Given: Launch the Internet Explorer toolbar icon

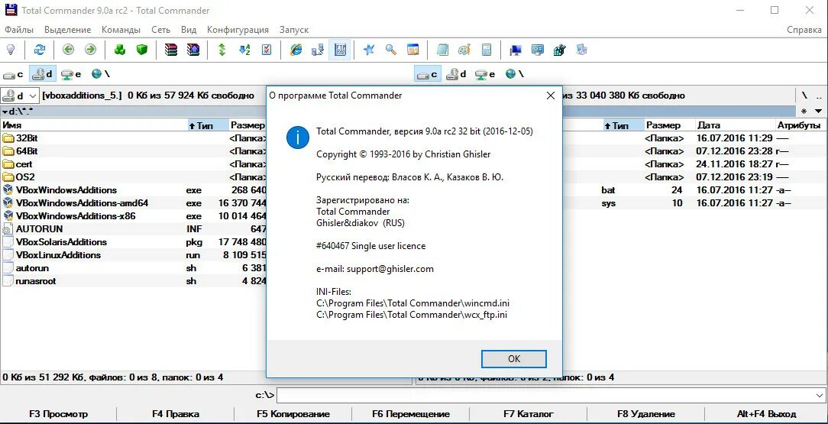Looking at the screenshot, I should 296,50.
